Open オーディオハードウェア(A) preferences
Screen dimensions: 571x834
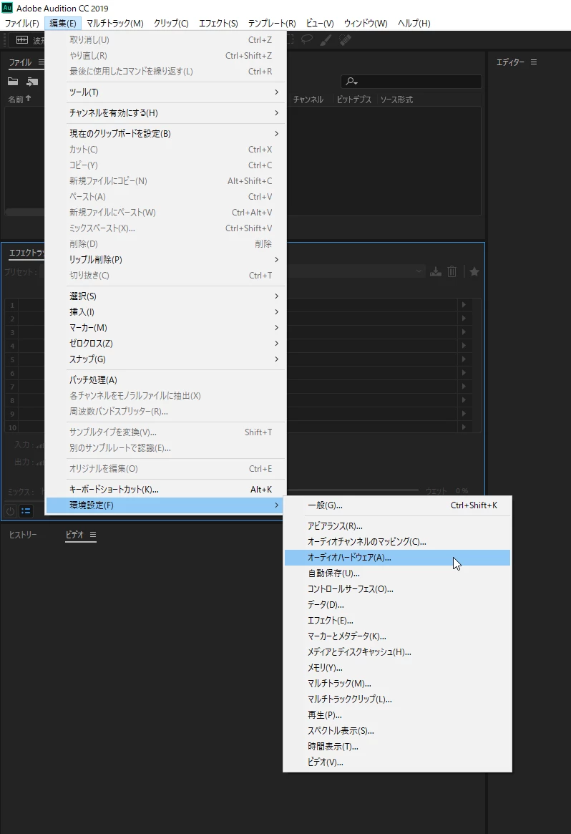pos(397,558)
